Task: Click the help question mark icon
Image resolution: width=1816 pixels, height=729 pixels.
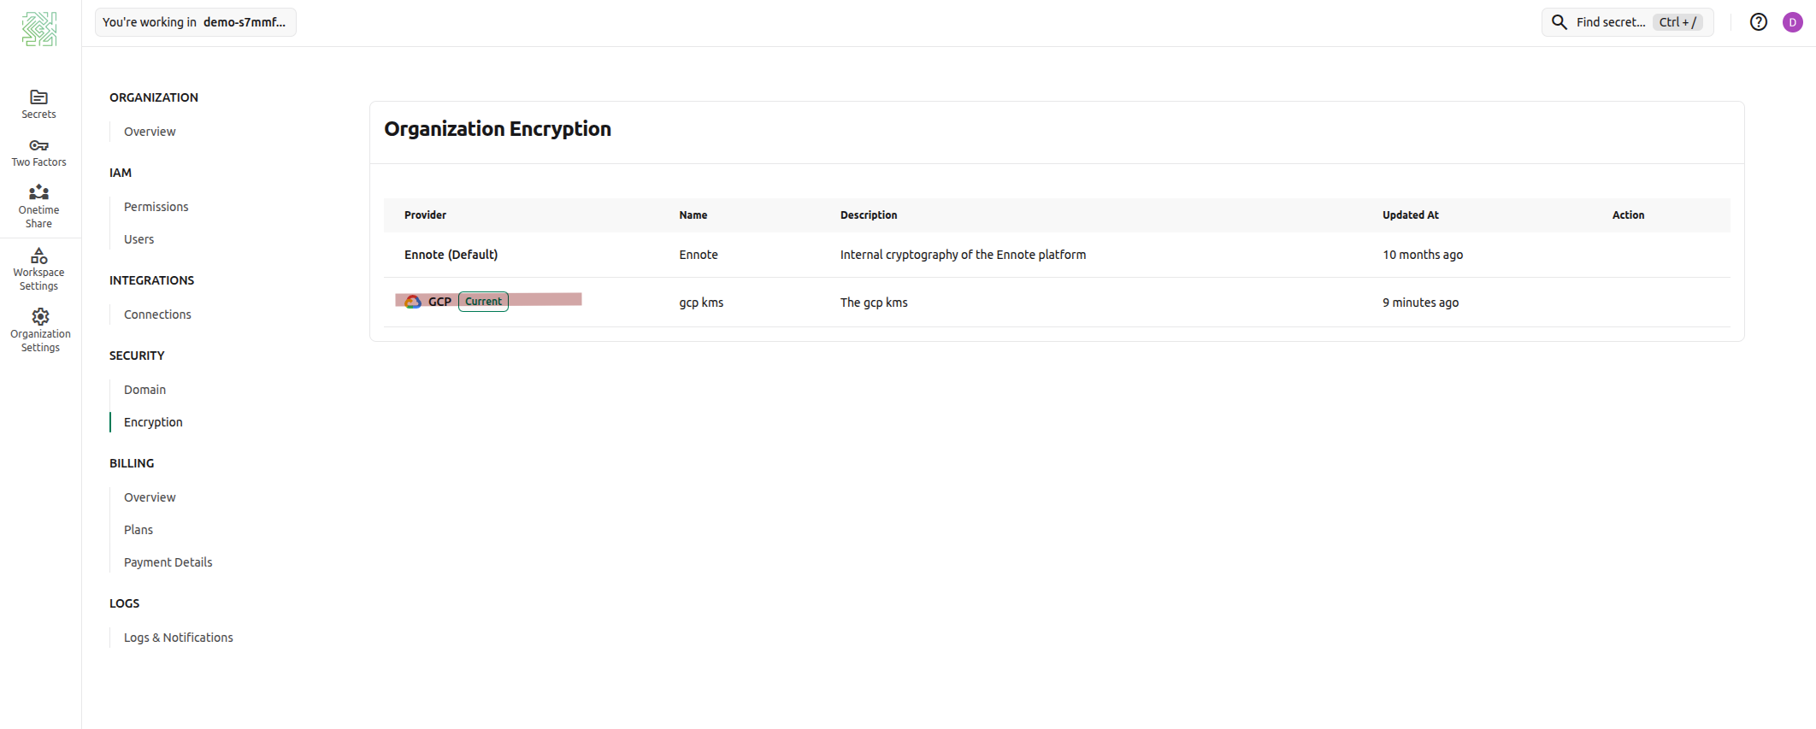Action: (1759, 22)
